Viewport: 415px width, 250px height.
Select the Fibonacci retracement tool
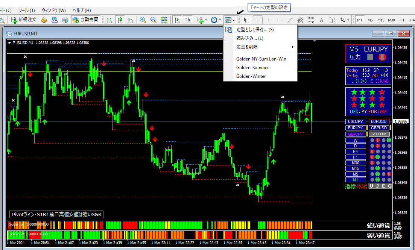tap(311, 20)
